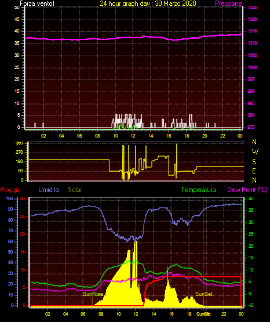This screenshot has width=270, height=322.
Task: Click the W compass label beside the wind direction chart
Action: coord(255,152)
